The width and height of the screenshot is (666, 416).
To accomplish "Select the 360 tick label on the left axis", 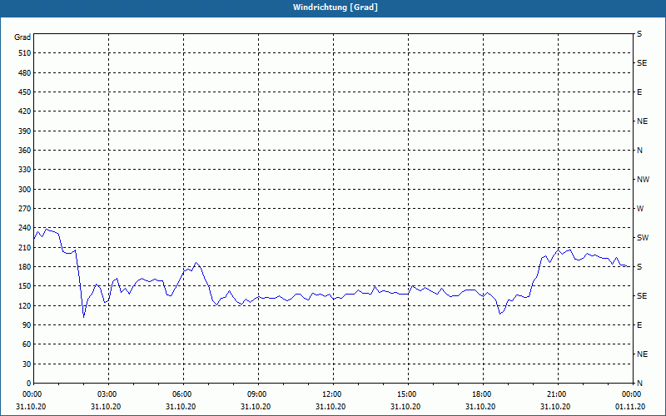I will (x=25, y=151).
